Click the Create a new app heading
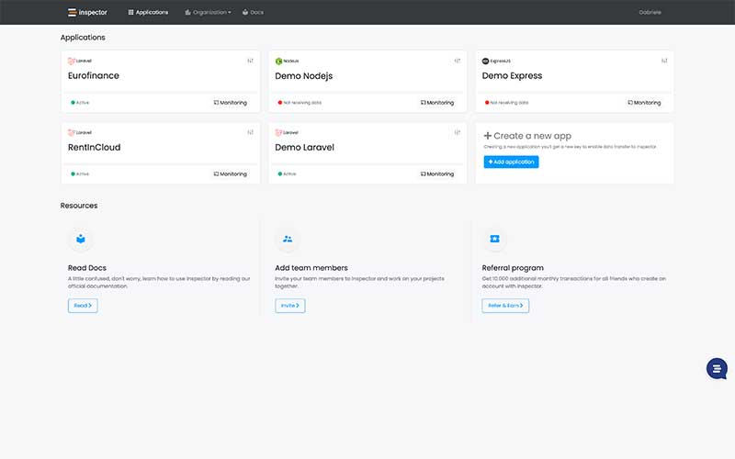The image size is (735, 459). tap(527, 136)
